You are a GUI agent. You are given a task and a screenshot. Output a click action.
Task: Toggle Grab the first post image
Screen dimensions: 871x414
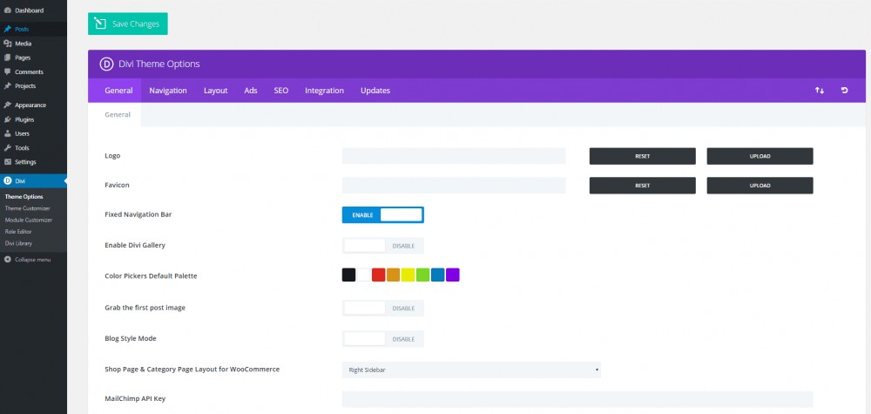click(382, 309)
